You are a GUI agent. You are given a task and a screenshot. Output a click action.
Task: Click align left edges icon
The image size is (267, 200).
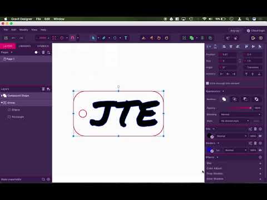tap(224, 47)
